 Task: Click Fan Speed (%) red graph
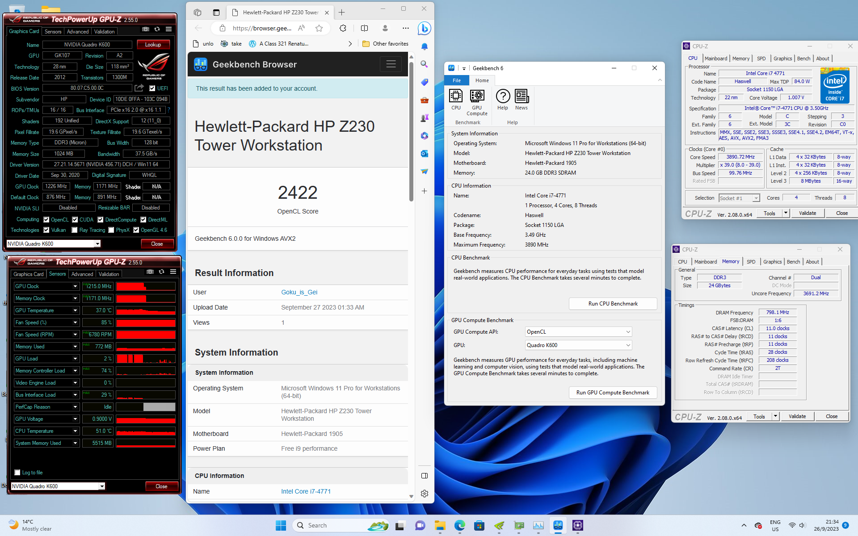click(x=146, y=322)
